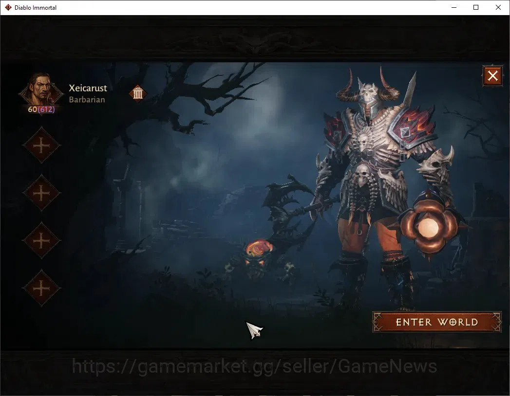Close the Diablo Immortal window

pyautogui.click(x=498, y=7)
